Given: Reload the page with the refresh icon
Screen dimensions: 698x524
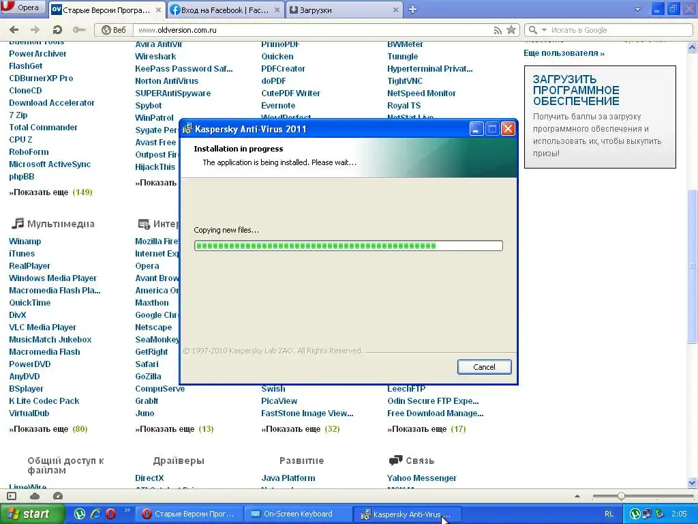Looking at the screenshot, I should click(x=57, y=30).
